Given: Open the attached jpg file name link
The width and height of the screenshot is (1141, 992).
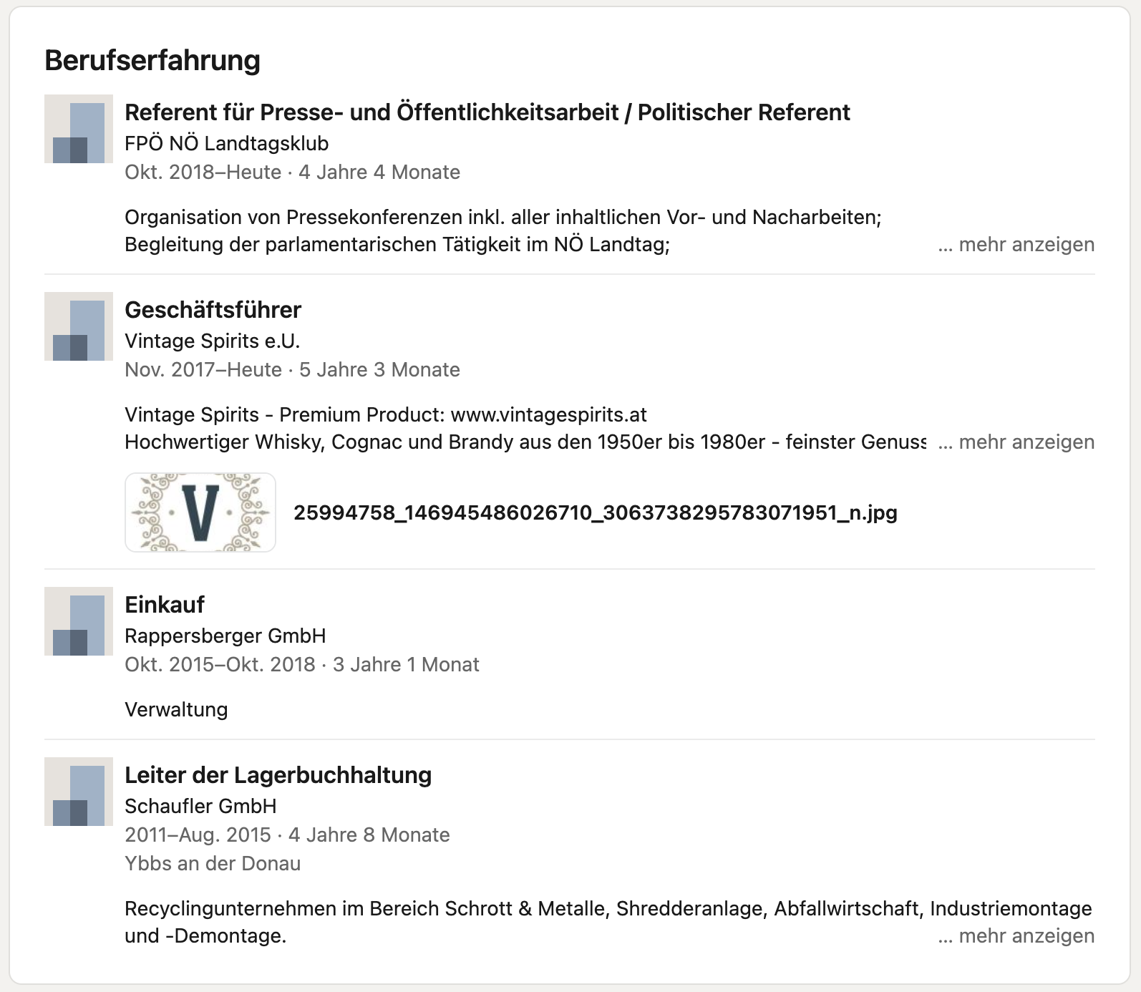Looking at the screenshot, I should (x=596, y=512).
